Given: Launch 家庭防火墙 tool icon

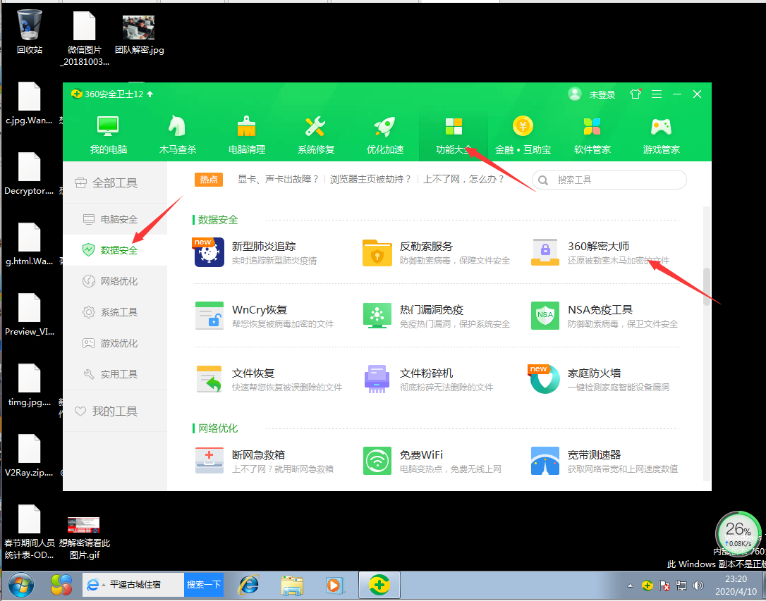Looking at the screenshot, I should 545,379.
